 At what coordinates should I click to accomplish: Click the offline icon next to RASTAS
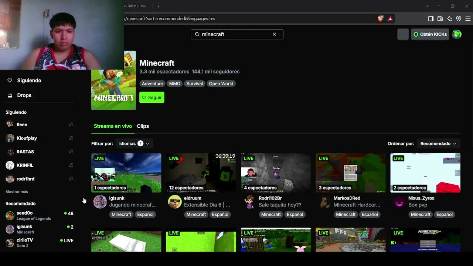71,152
